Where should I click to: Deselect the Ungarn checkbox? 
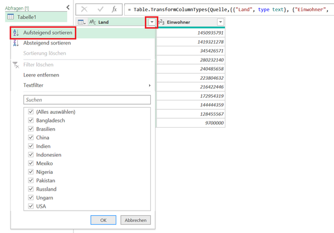pos(30,198)
